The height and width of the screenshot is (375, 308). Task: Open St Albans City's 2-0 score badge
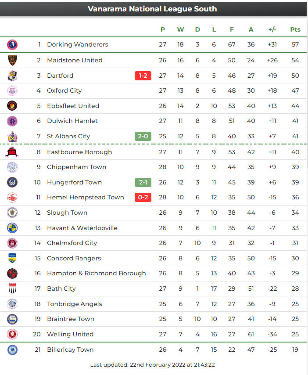[143, 136]
